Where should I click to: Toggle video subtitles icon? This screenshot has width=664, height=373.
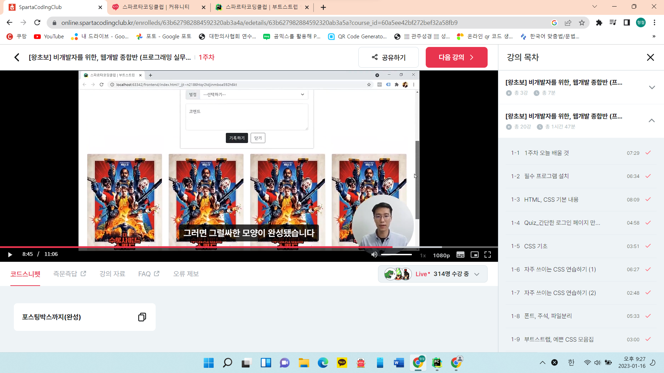pyautogui.click(x=460, y=255)
